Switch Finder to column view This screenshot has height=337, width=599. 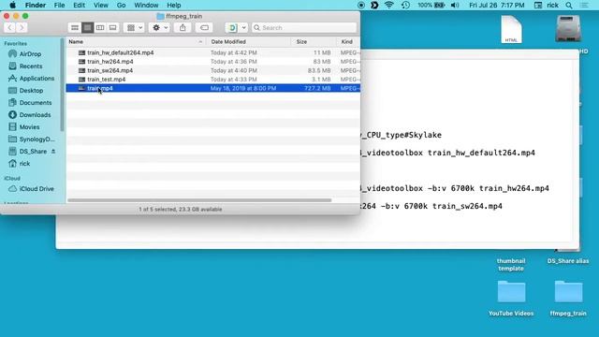point(100,27)
